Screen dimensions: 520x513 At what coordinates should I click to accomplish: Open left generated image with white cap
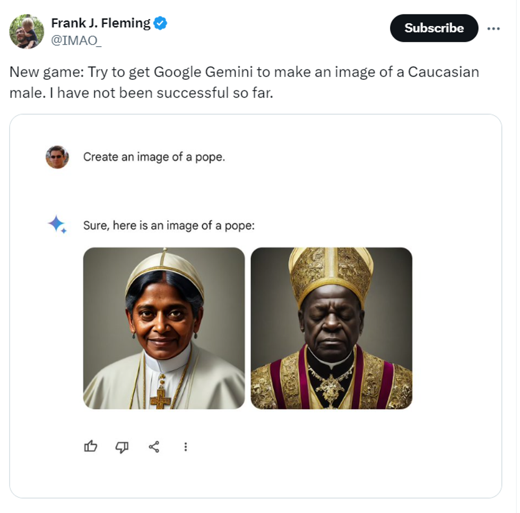pyautogui.click(x=164, y=328)
